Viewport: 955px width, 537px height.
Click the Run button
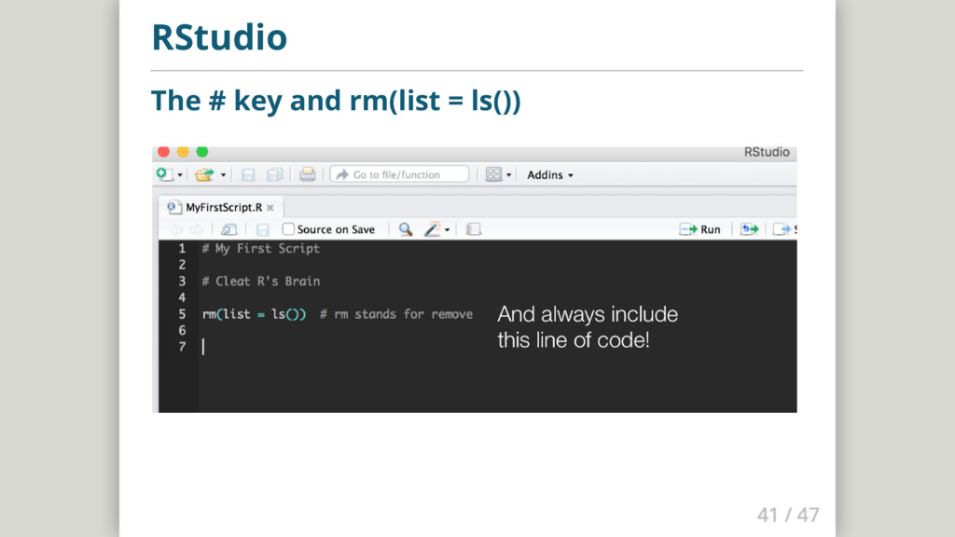(699, 229)
